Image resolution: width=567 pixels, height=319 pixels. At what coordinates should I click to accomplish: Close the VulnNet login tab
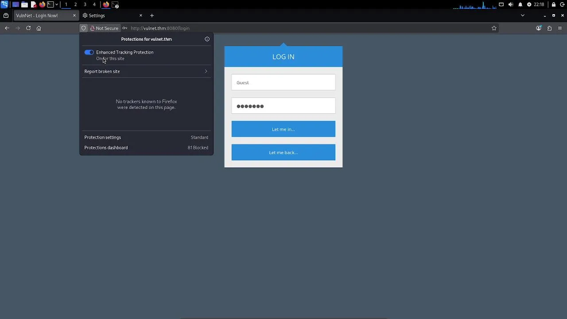click(74, 16)
